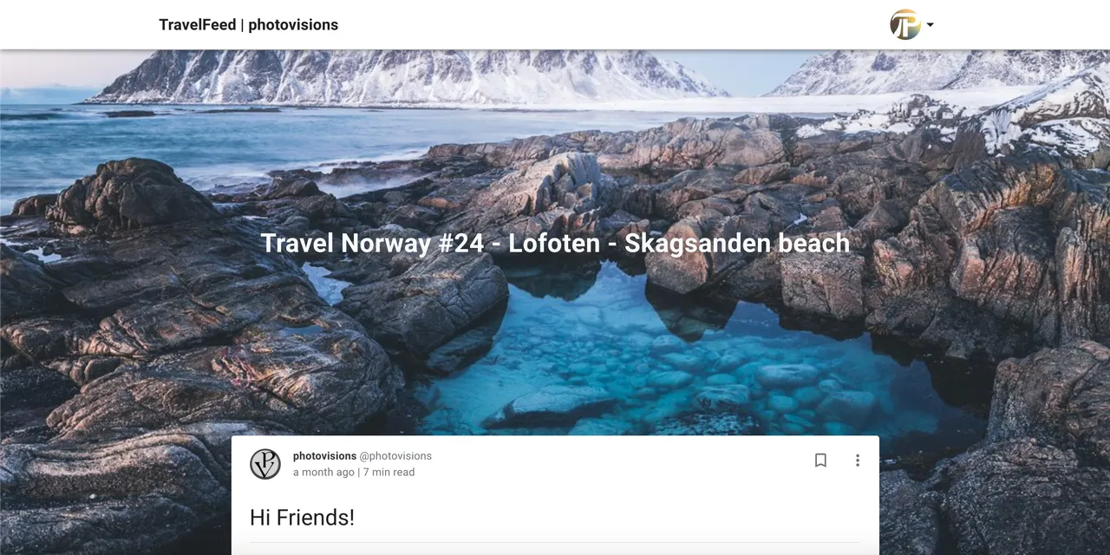Open the bold photovisions author name link

(x=324, y=456)
